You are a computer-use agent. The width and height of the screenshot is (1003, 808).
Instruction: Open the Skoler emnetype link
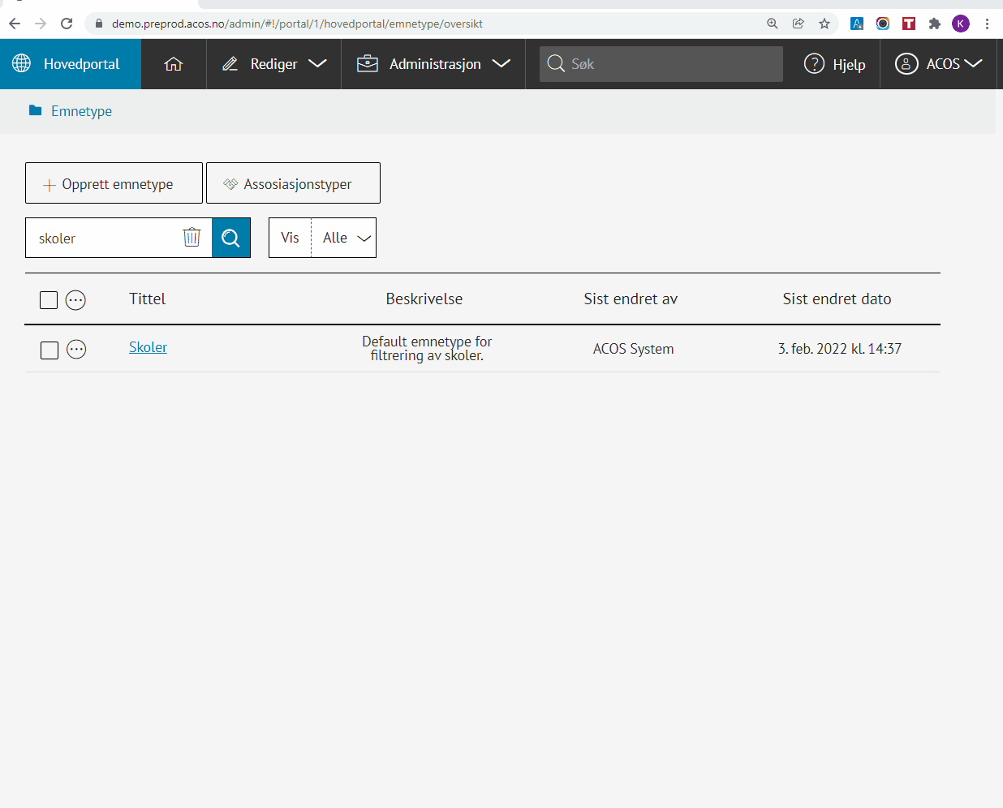pos(148,347)
